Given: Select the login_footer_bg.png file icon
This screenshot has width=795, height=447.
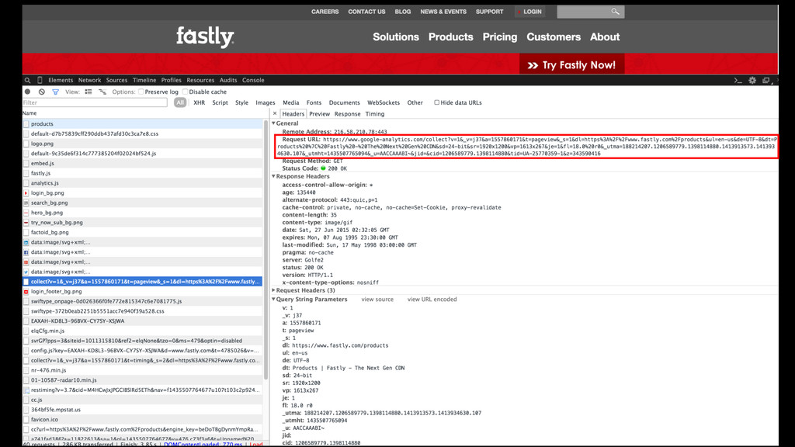Looking at the screenshot, I should point(26,292).
